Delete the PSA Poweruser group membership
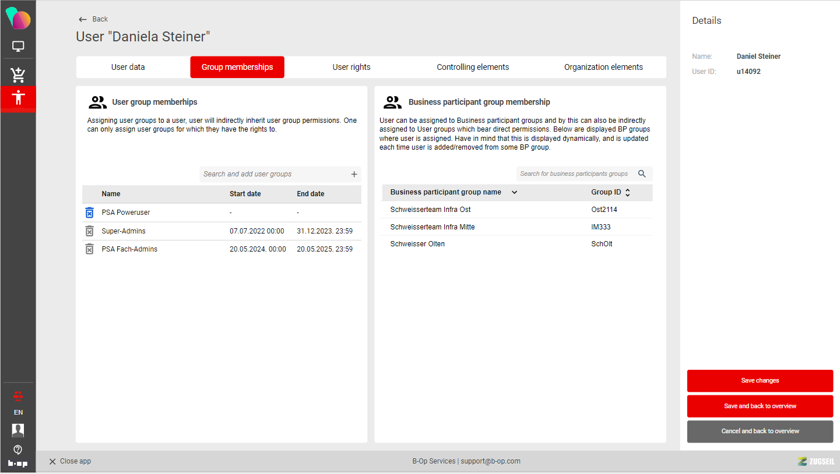This screenshot has width=840, height=474. click(x=89, y=213)
